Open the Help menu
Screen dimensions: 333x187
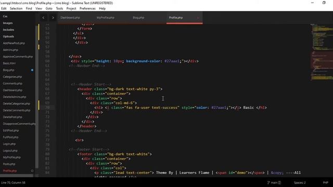pyautogui.click(x=102, y=8)
